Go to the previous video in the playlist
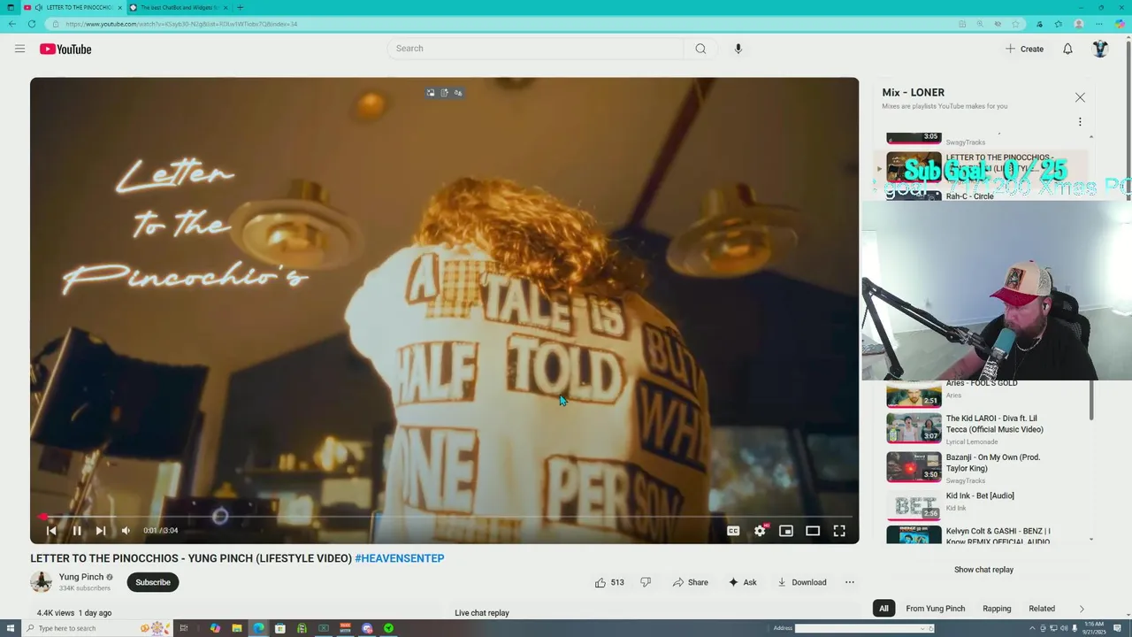Screen dimensions: 1132x637 [51, 531]
